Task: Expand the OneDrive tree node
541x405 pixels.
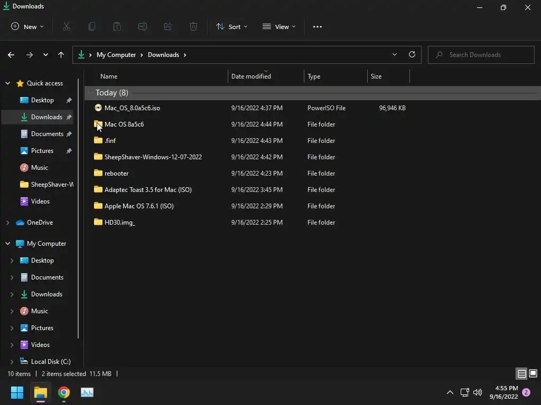Action: [7, 223]
